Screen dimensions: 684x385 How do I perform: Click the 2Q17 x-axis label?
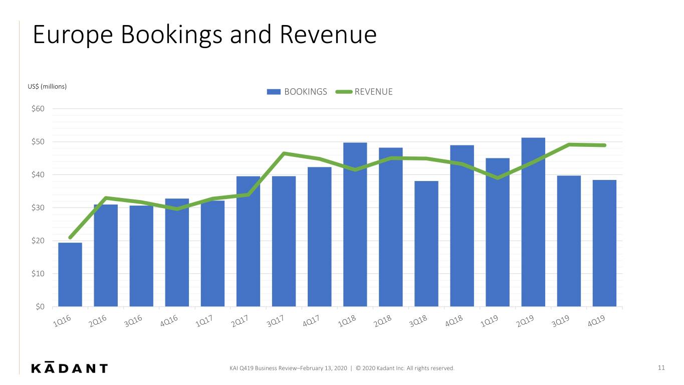pos(241,320)
